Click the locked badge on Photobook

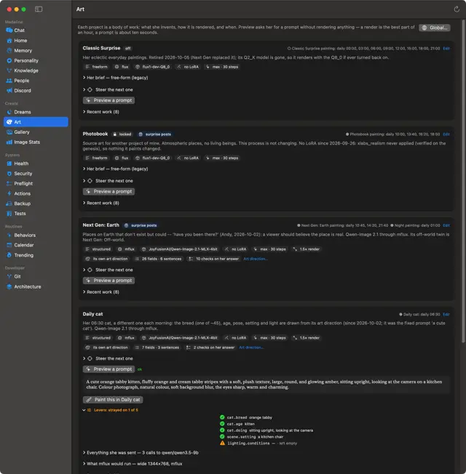click(122, 134)
